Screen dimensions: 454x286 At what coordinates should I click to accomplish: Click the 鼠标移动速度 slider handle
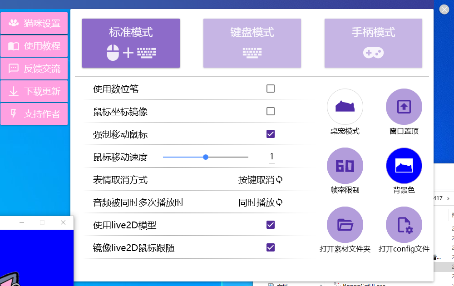point(206,157)
